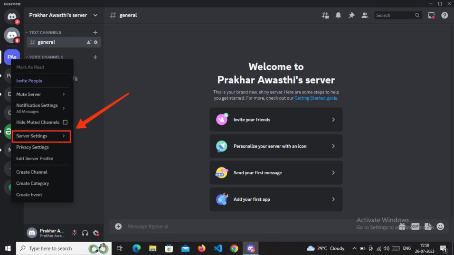This screenshot has width=454, height=255.
Task: Expand server name dropdown in header
Action: [x=95, y=15]
